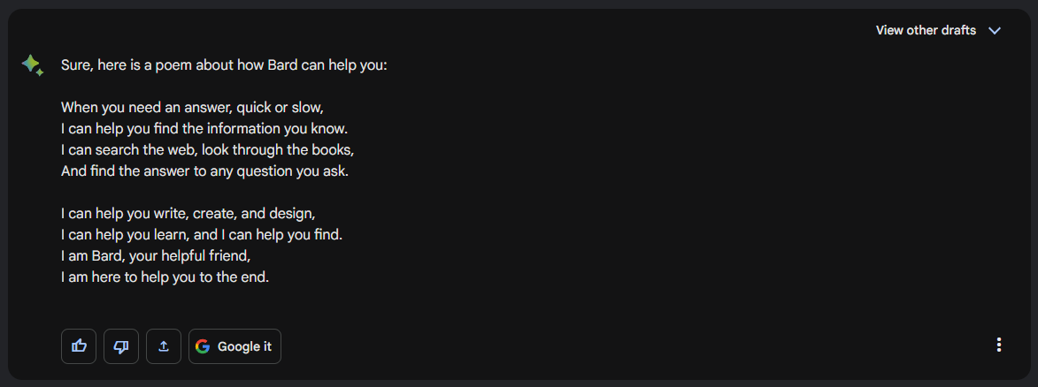Open the View other drafts dropdown
Viewport: 1038px width, 387px height.
(926, 31)
